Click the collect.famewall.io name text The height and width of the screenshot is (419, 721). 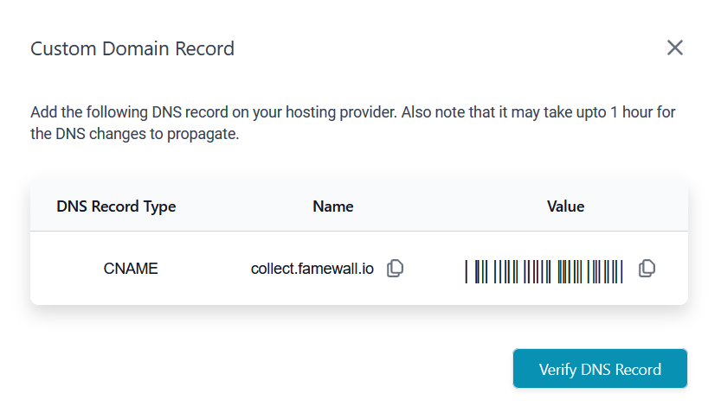pos(312,269)
